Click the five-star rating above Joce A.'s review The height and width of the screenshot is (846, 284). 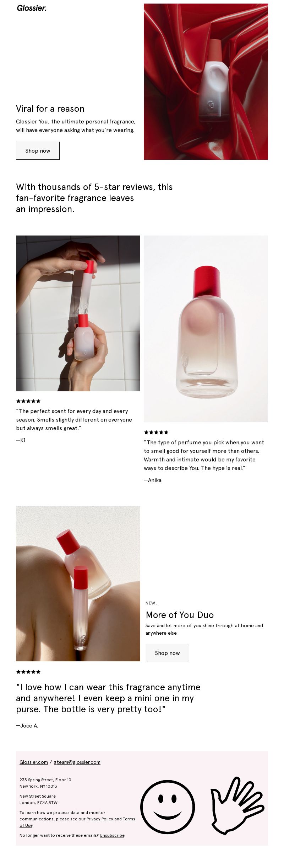pyautogui.click(x=28, y=672)
